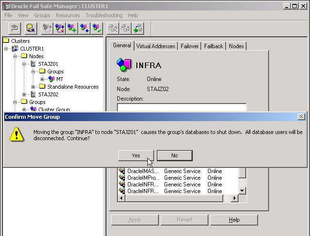Screen dimensions: 310x236
Task: Expand the MT group in the tree
Action: (42, 79)
